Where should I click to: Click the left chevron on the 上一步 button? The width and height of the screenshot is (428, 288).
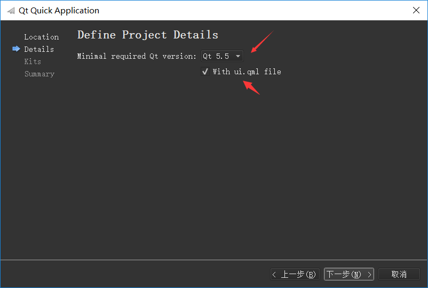click(274, 274)
